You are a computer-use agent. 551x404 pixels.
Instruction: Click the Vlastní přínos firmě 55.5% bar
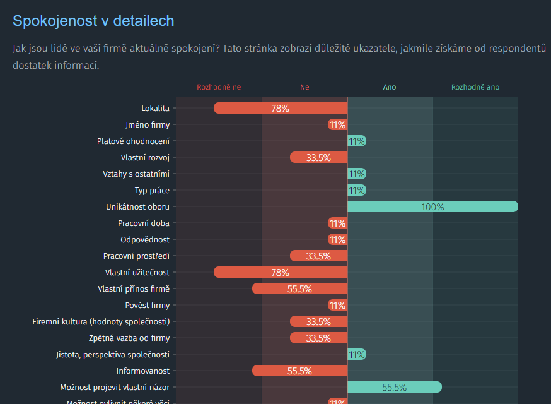tap(299, 288)
